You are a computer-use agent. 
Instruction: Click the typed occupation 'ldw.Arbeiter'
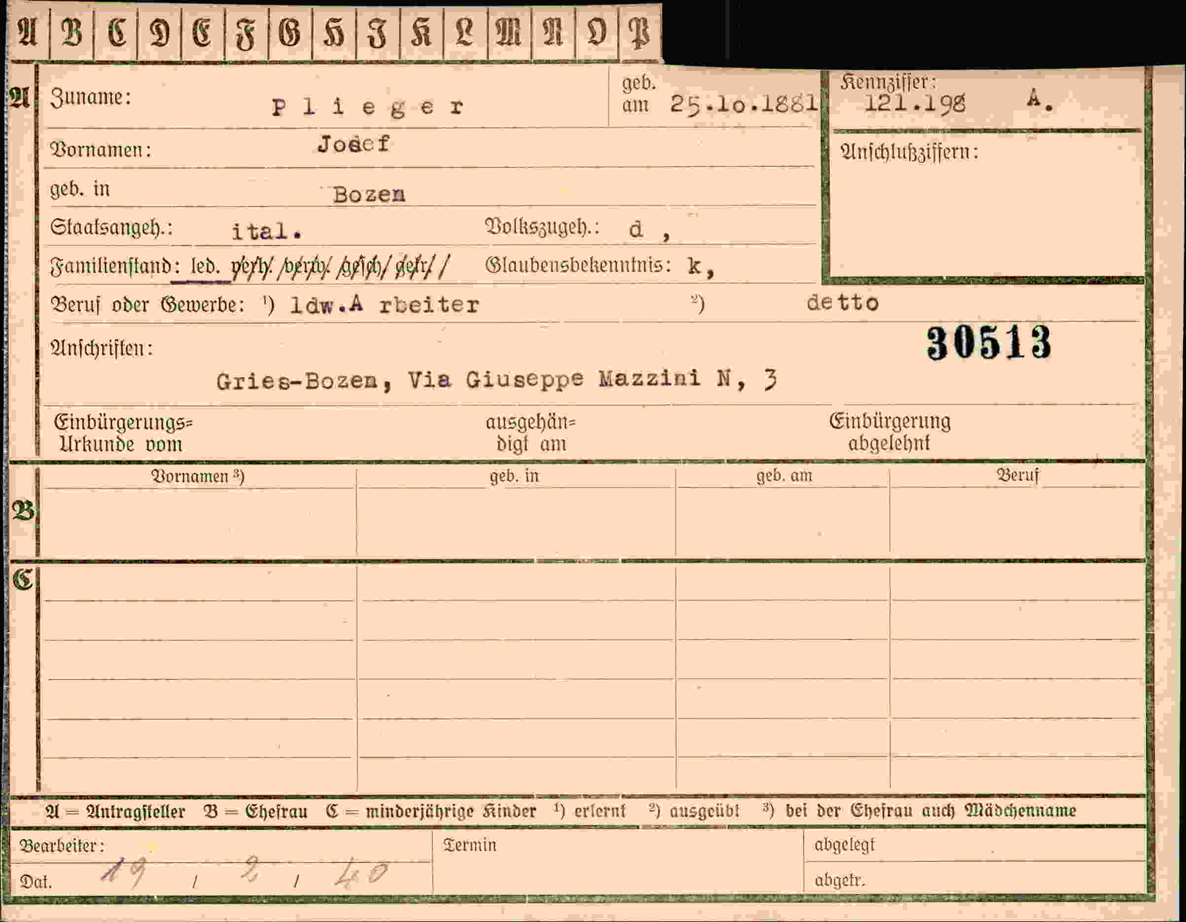(384, 305)
